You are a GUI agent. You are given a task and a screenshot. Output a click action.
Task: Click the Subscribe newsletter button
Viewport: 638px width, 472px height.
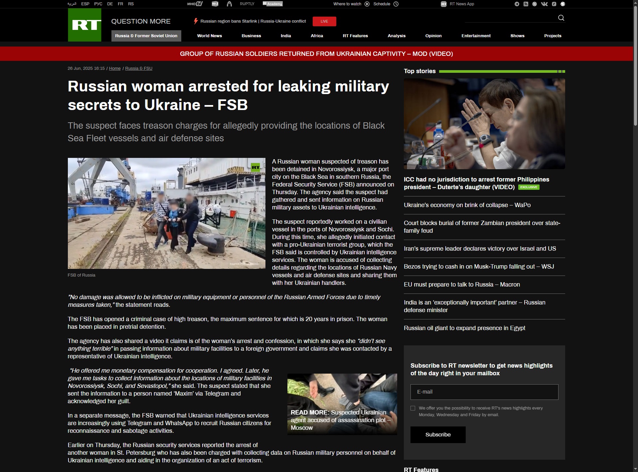[438, 435]
